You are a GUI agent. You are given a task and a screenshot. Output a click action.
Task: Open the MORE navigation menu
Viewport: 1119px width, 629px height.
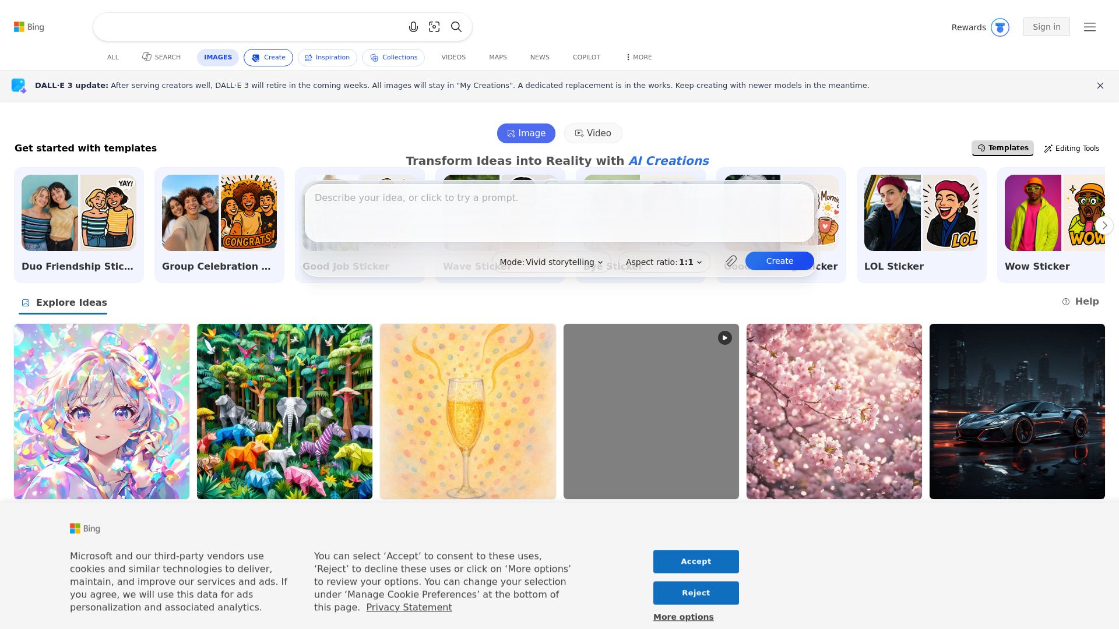pyautogui.click(x=639, y=57)
